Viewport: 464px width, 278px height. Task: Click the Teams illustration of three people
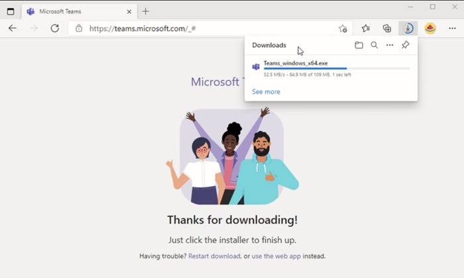pos(232,156)
